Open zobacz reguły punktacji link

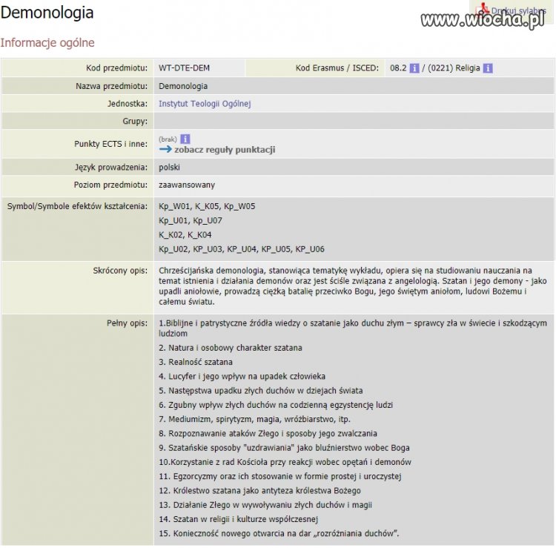pos(225,150)
